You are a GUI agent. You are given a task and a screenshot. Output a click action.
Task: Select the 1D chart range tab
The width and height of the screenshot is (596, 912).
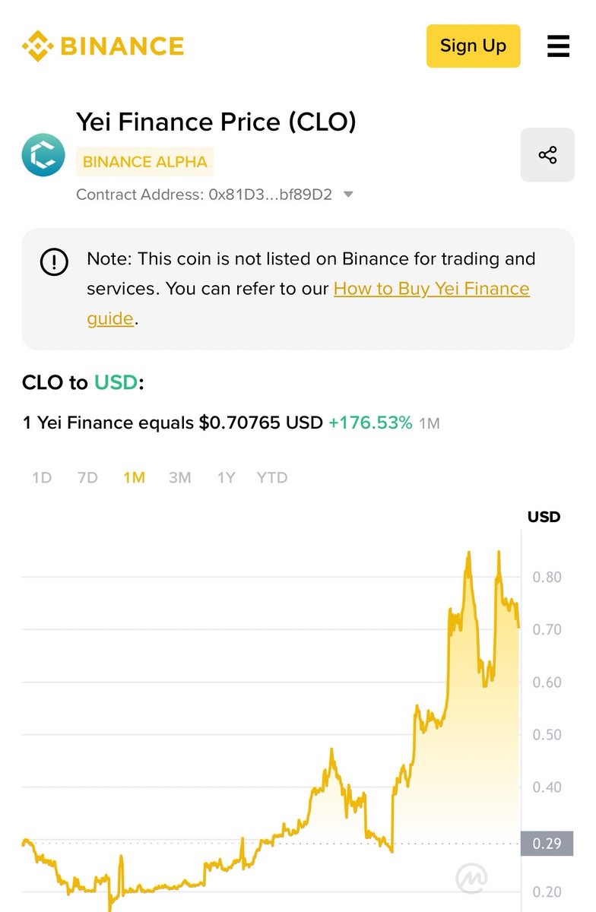42,478
